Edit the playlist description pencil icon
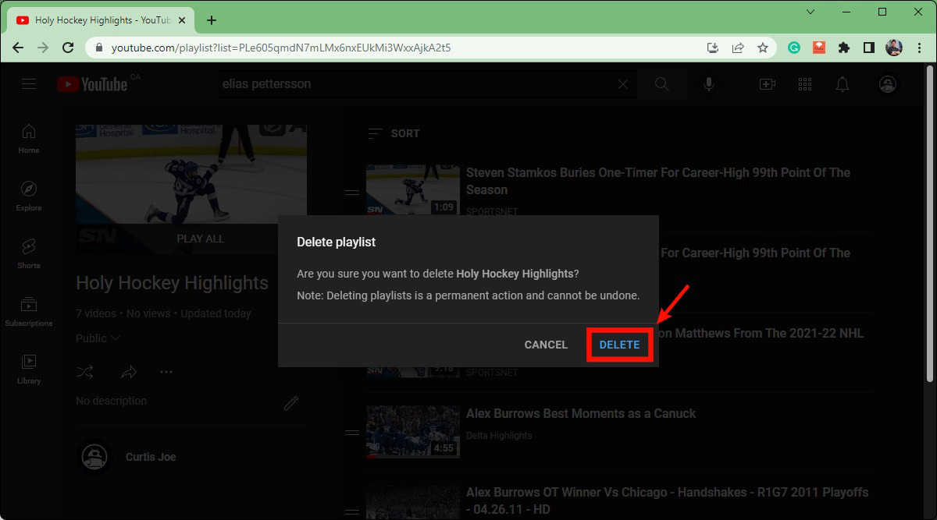937x520 pixels. [291, 402]
